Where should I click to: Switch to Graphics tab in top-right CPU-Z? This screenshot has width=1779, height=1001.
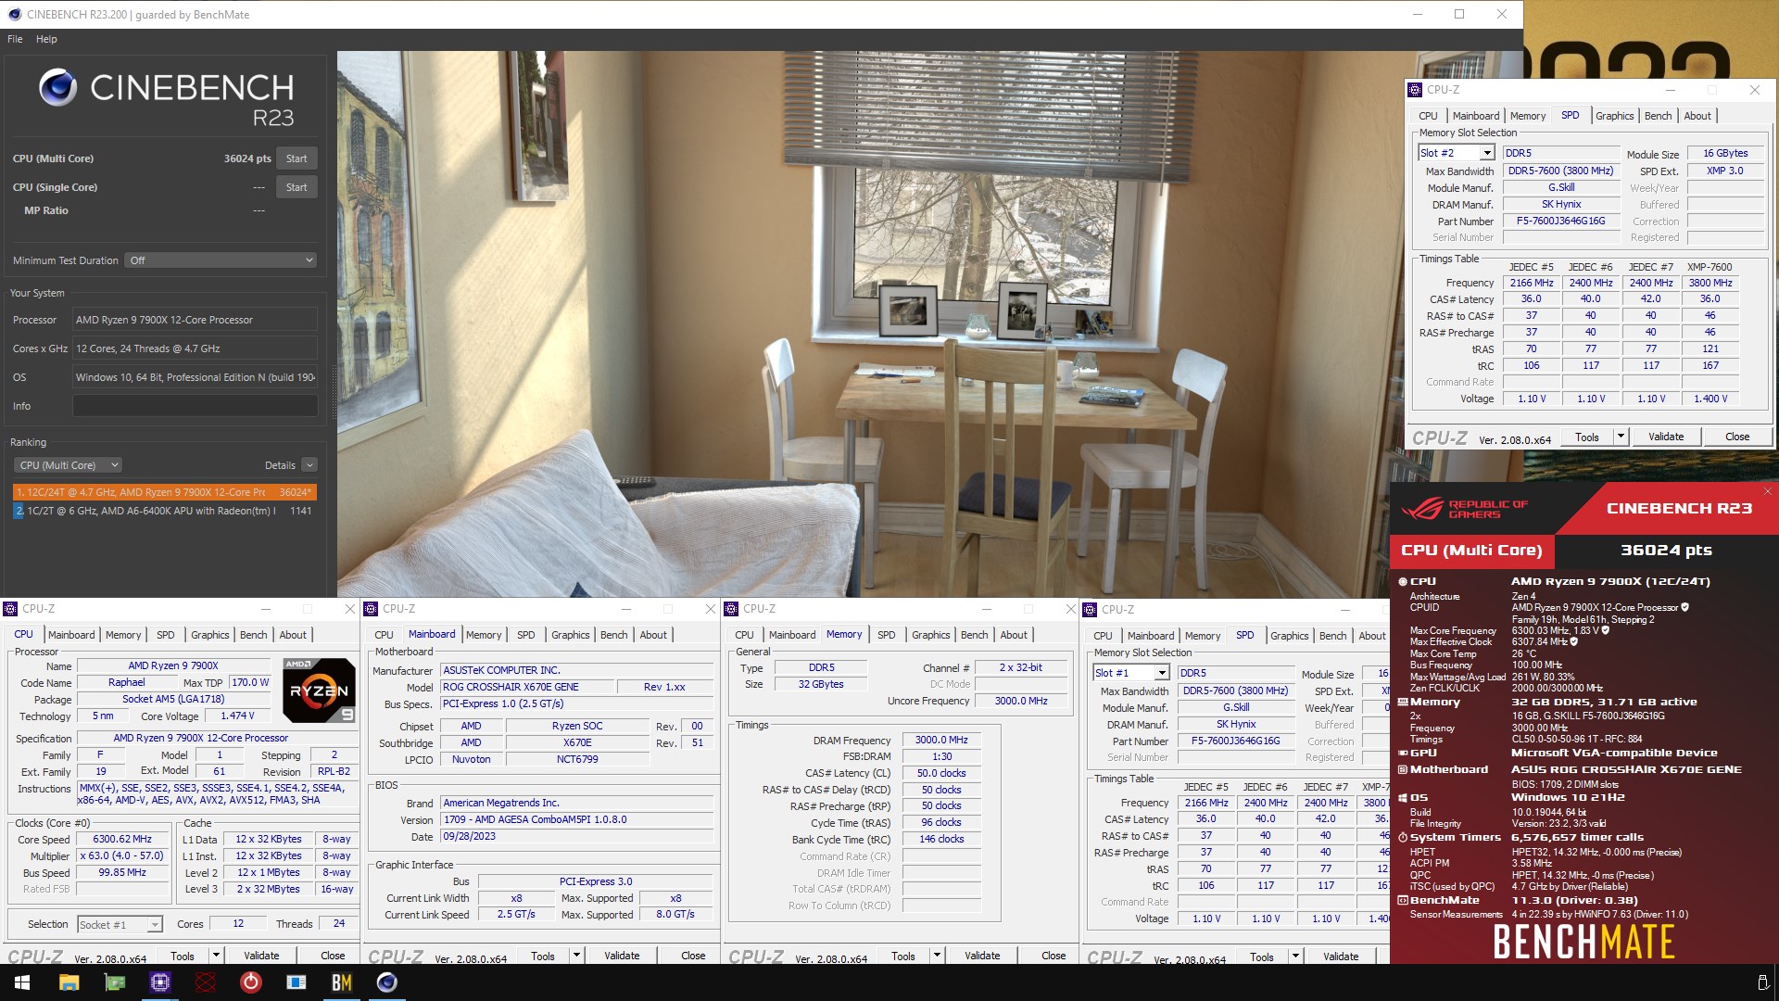click(1614, 116)
